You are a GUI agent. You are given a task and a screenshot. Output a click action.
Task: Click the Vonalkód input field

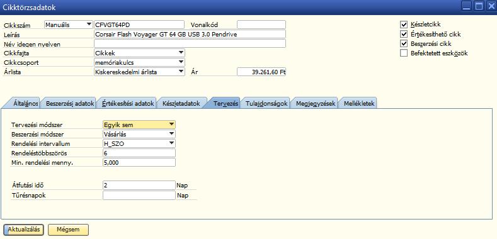(x=261, y=25)
